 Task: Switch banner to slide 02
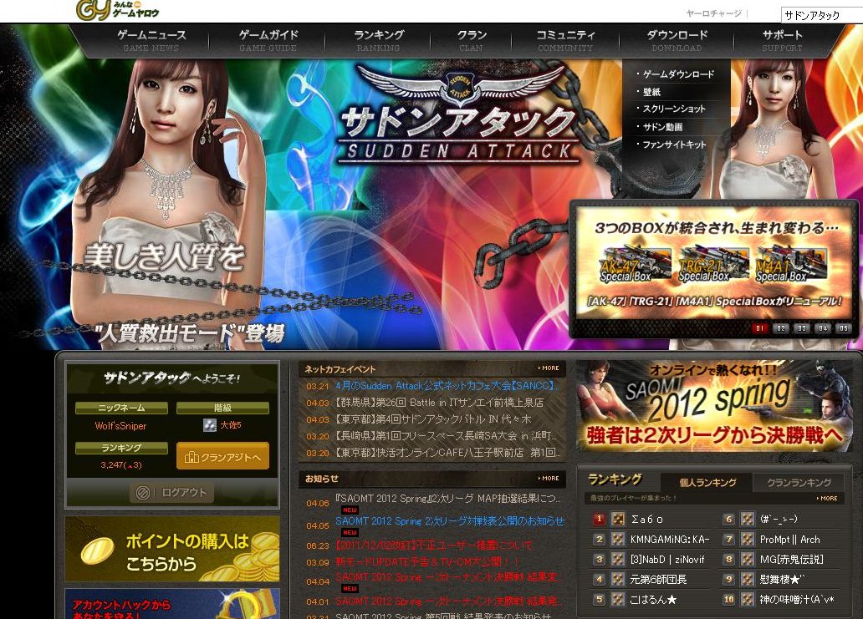point(781,328)
